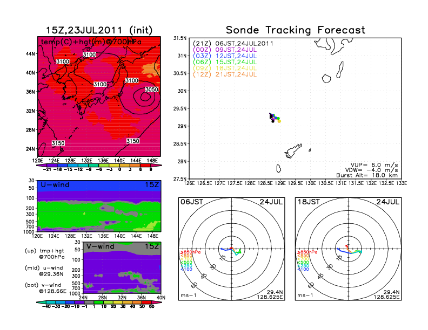Screen dimensions: 428x330
Task: Click "<250" in the 18JST hodograph legend
Action: point(303,266)
